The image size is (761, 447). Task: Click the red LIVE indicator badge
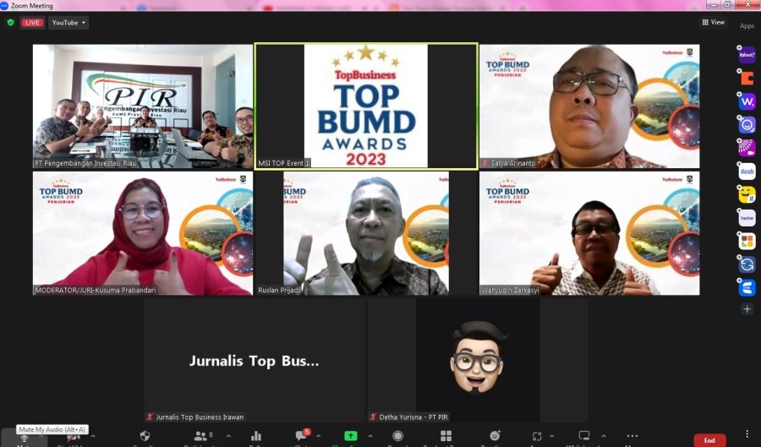(32, 22)
